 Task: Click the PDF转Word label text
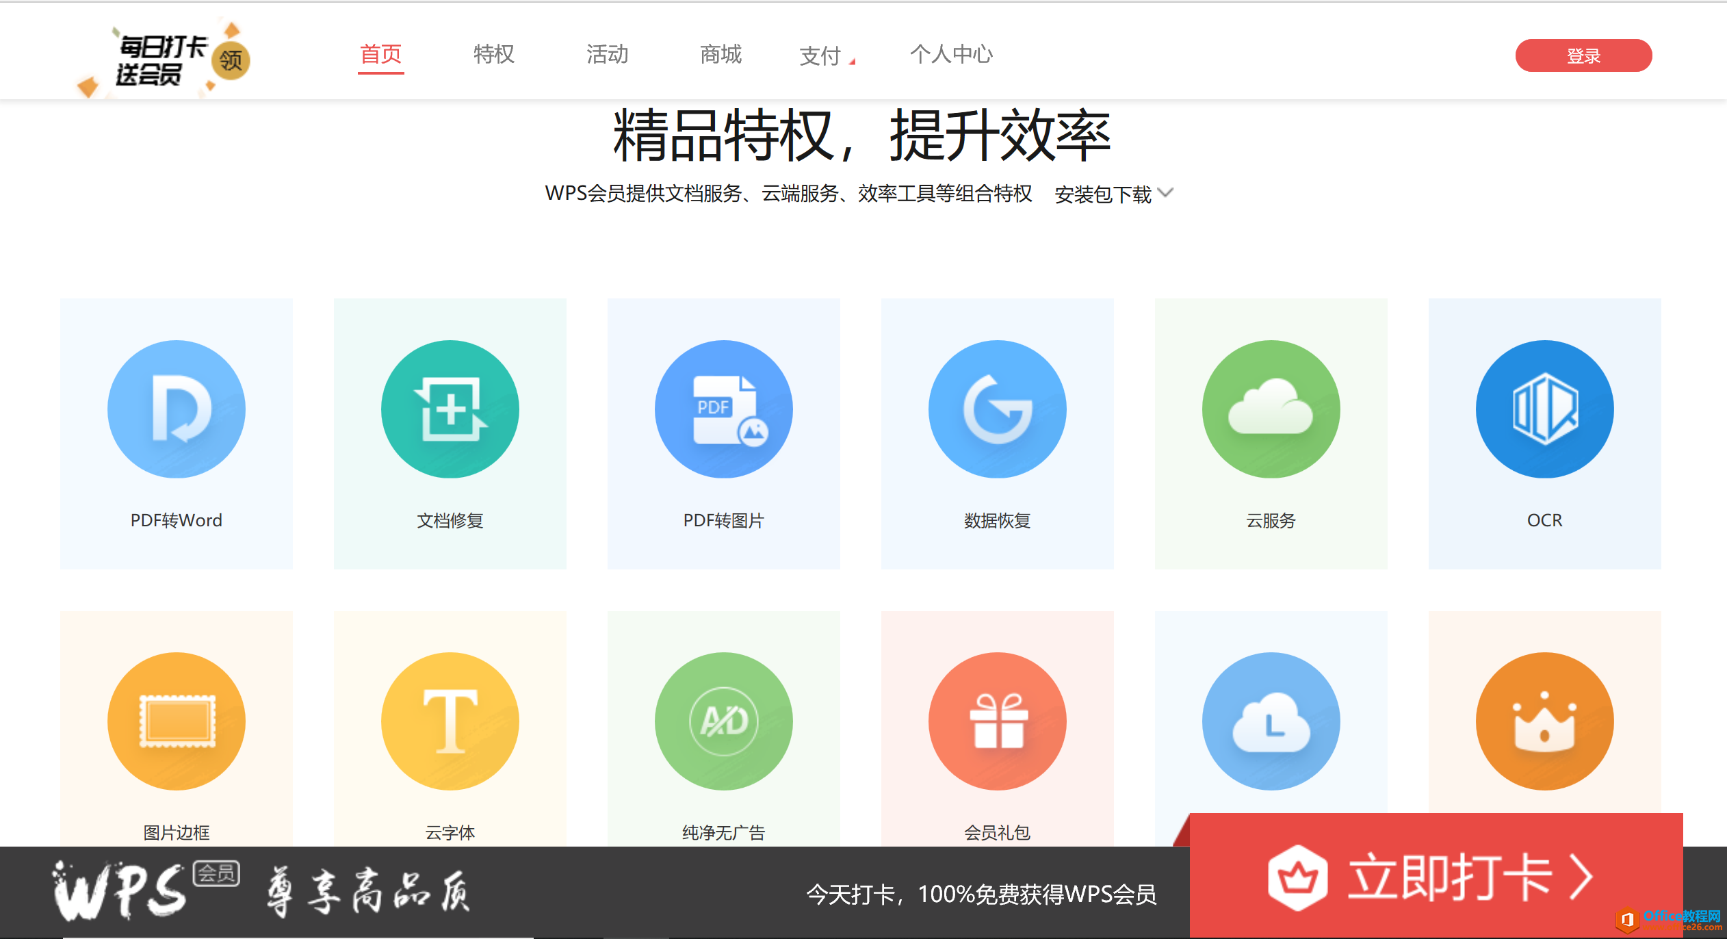click(x=177, y=520)
